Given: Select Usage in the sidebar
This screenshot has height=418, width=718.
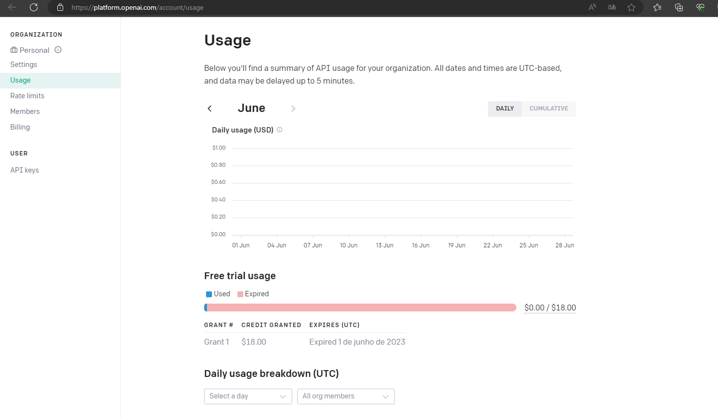Looking at the screenshot, I should (x=60, y=80).
